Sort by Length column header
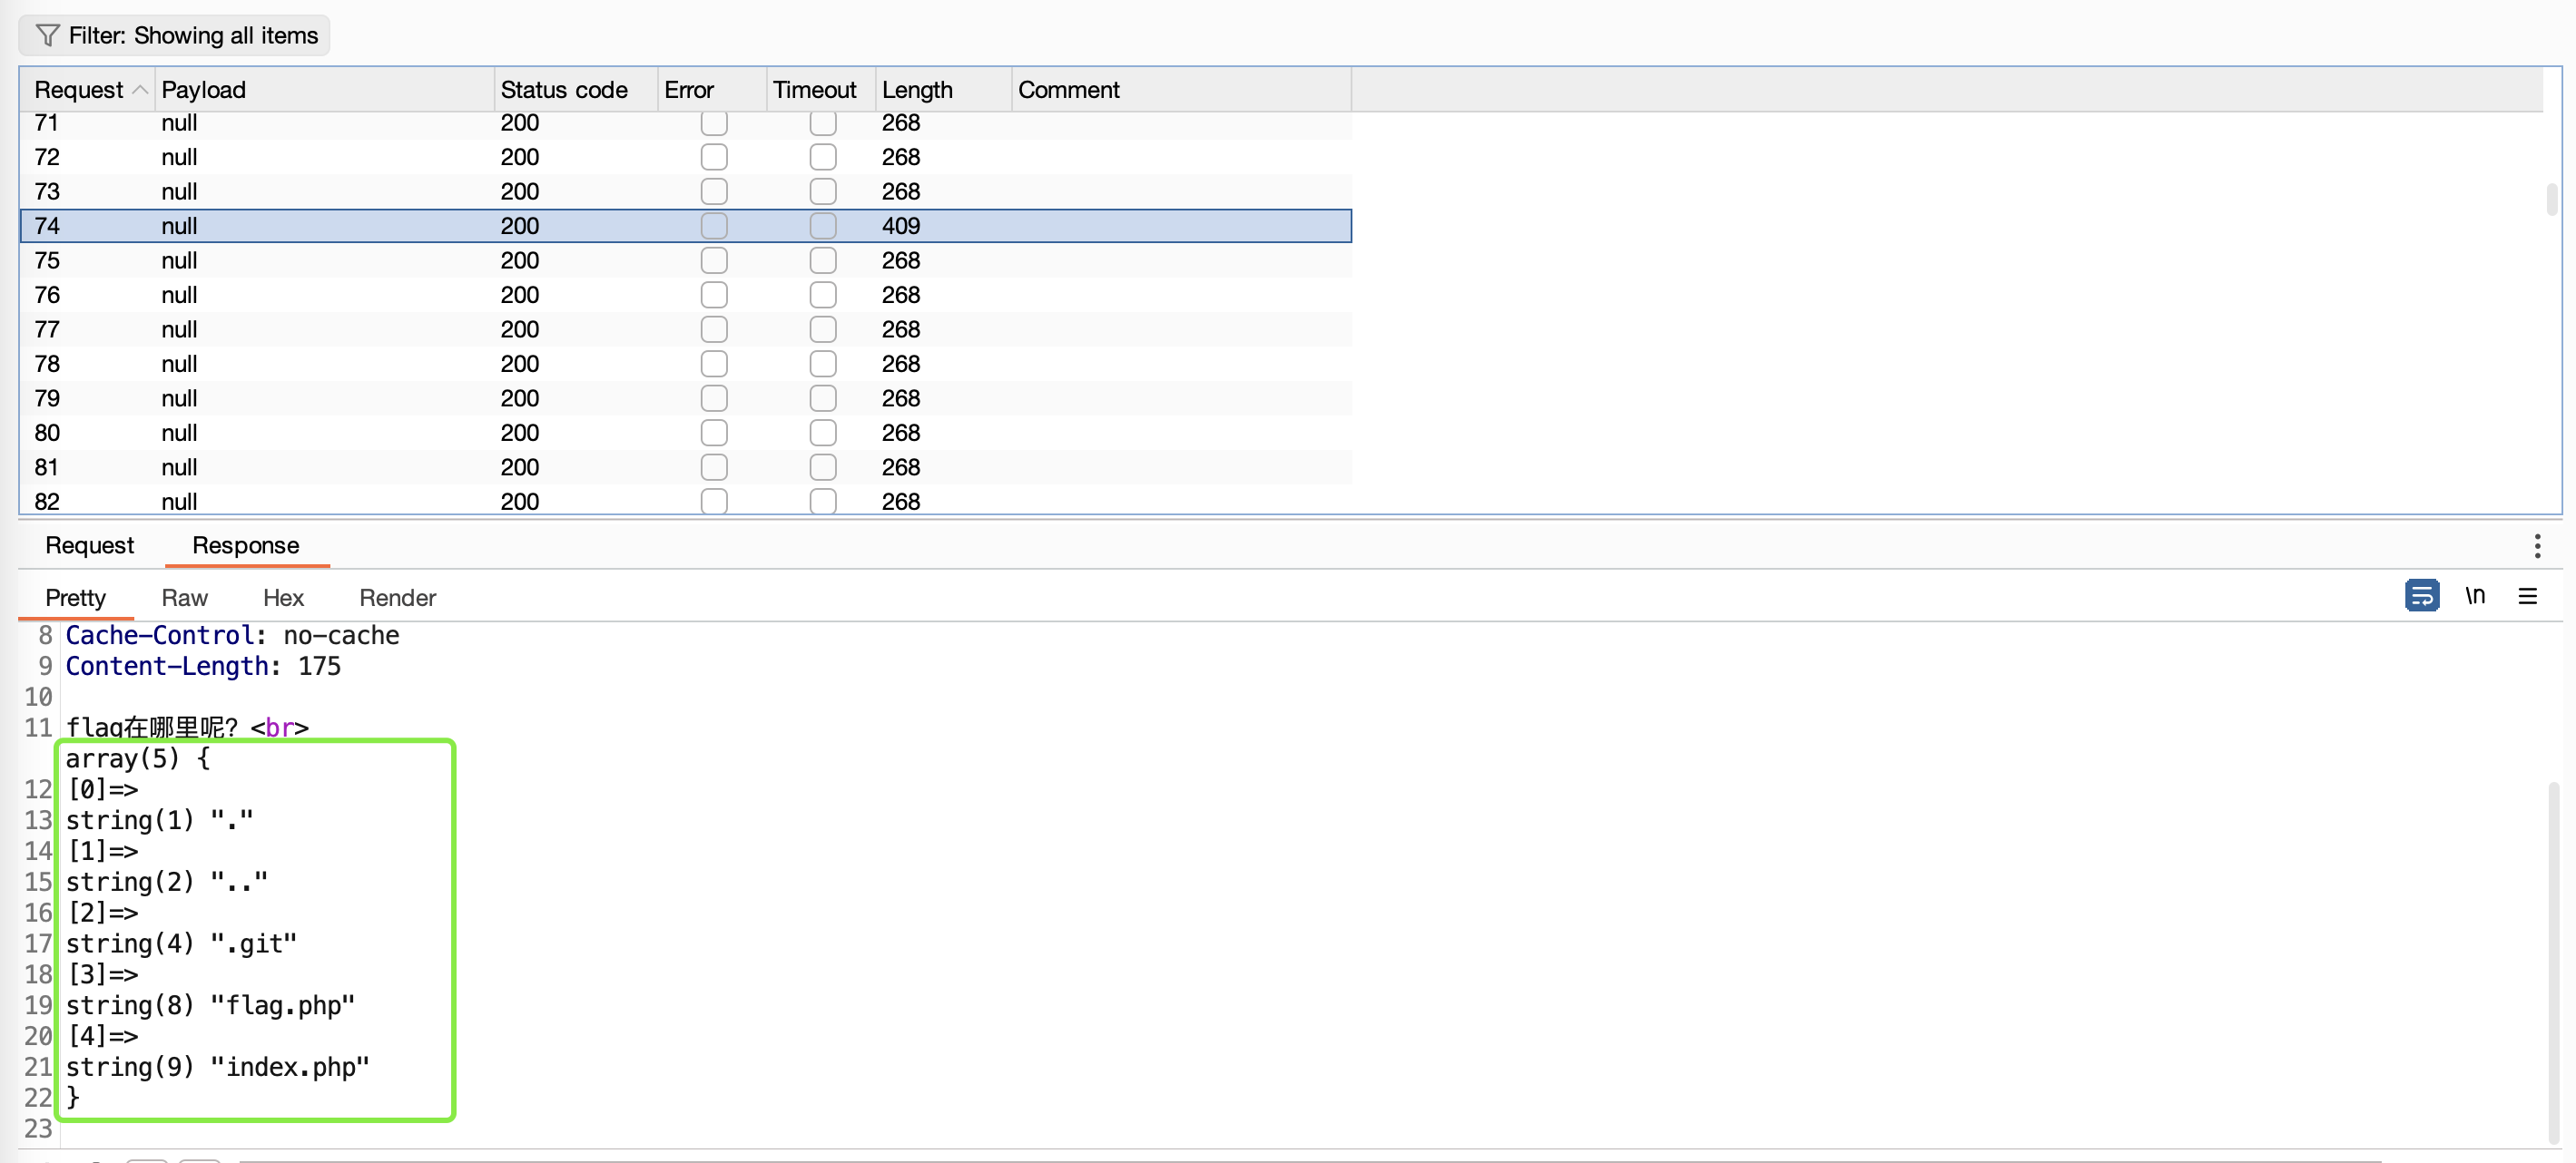 [x=944, y=90]
